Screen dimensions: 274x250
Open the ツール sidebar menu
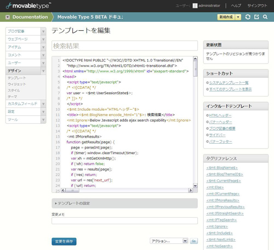tap(23, 120)
